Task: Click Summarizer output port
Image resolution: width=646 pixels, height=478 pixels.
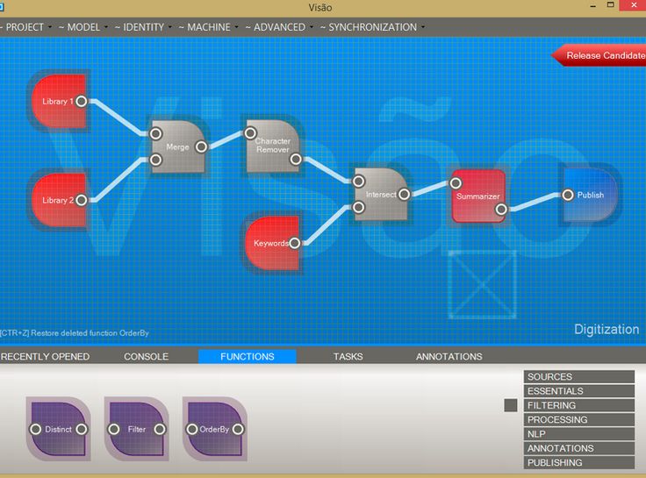Action: pos(501,209)
